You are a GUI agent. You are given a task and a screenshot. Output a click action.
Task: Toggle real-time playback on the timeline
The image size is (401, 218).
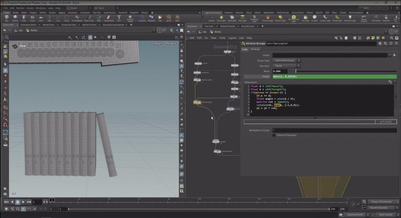click(23, 209)
